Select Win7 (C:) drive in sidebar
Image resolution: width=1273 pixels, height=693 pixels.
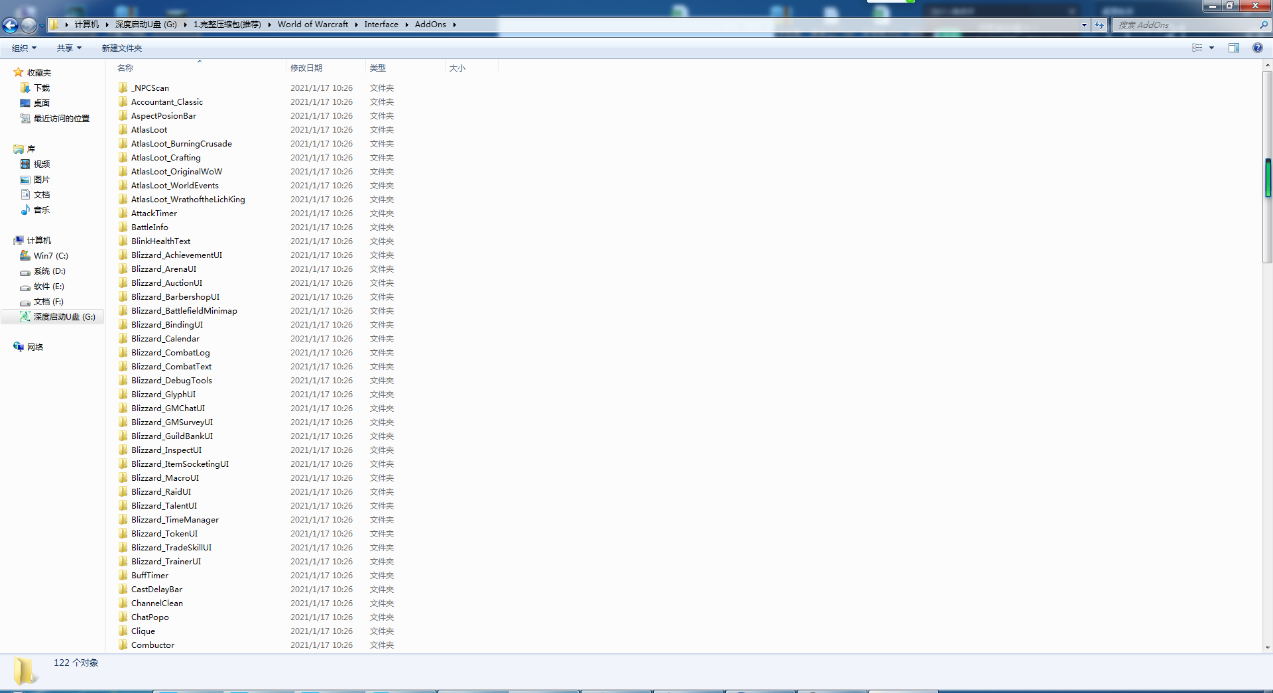coord(50,255)
